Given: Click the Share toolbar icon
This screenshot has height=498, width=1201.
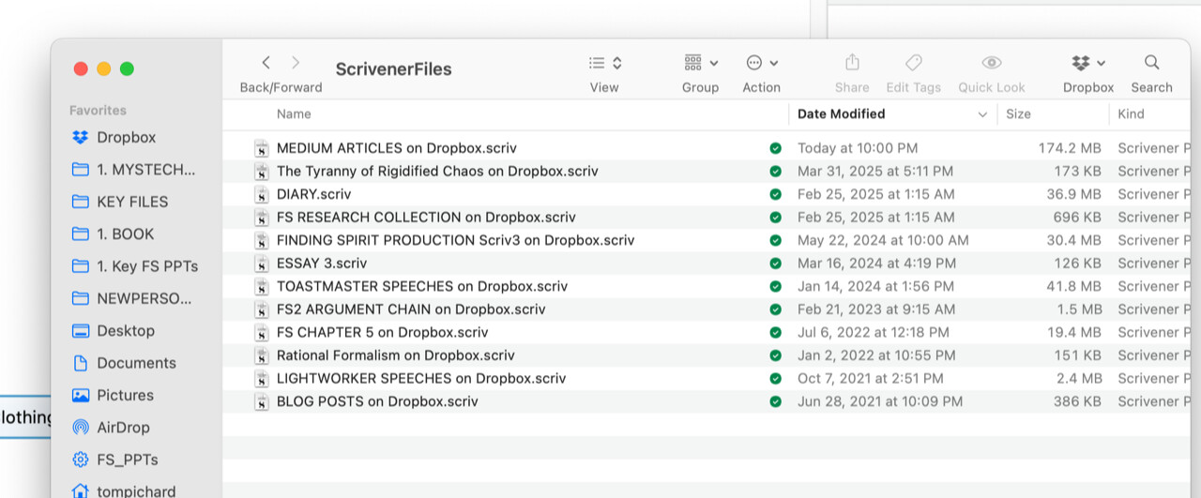Looking at the screenshot, I should (852, 63).
